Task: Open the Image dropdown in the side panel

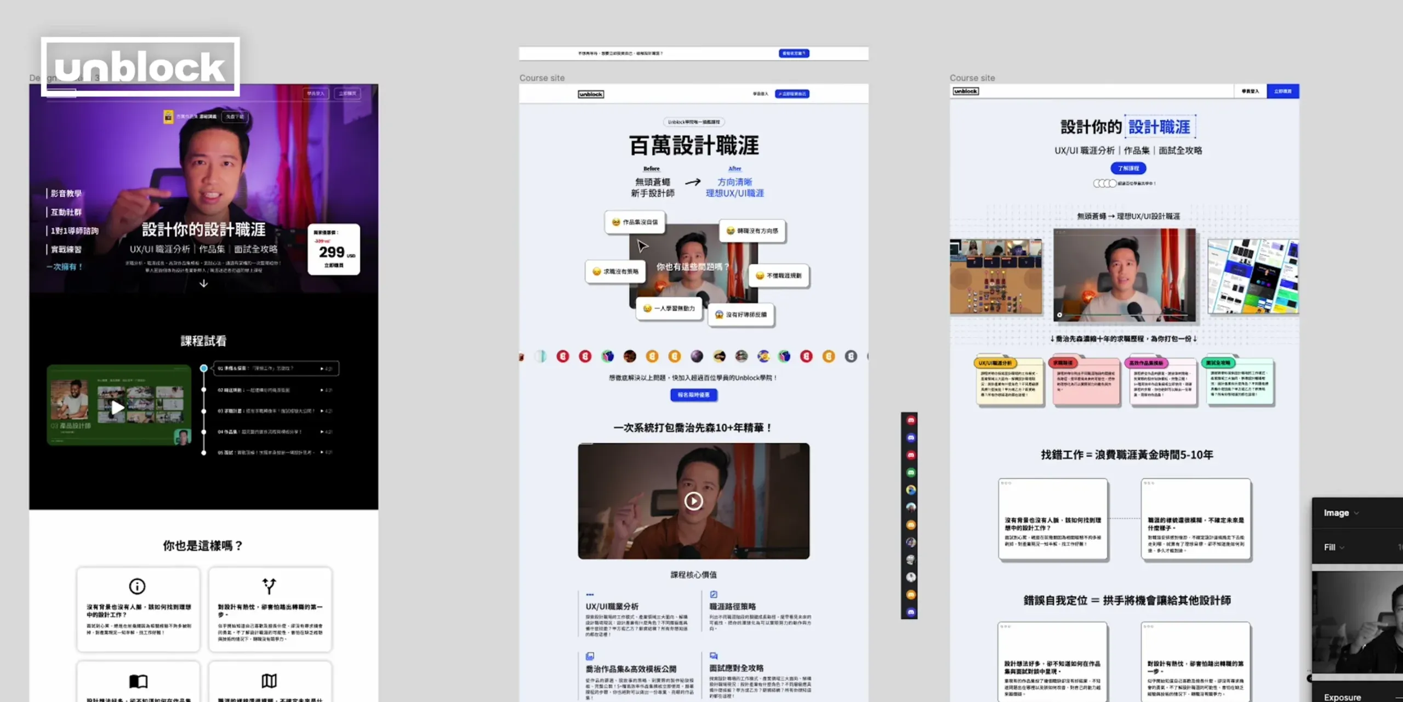Action: coord(1341,513)
